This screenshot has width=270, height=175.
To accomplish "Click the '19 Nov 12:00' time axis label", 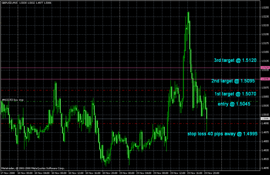I will coord(178,173).
